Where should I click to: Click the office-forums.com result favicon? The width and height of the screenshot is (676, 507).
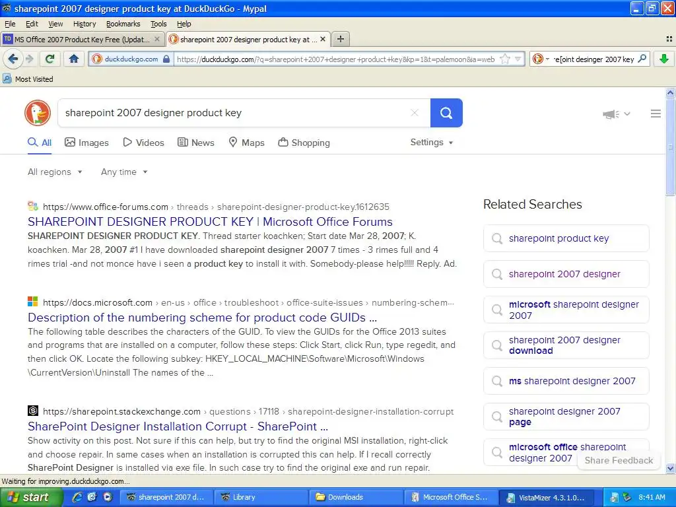coord(33,206)
